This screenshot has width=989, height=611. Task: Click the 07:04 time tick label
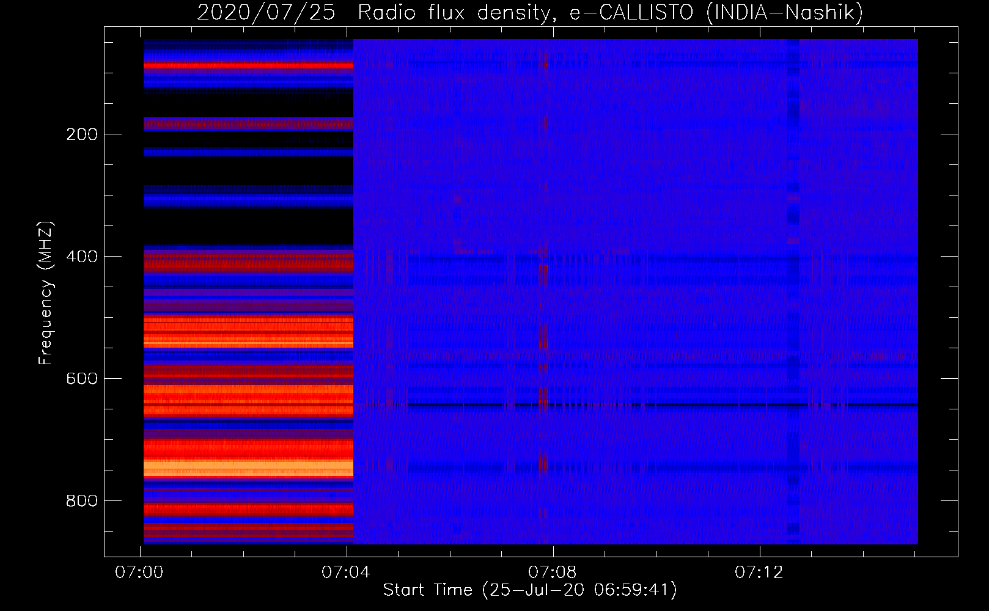346,573
